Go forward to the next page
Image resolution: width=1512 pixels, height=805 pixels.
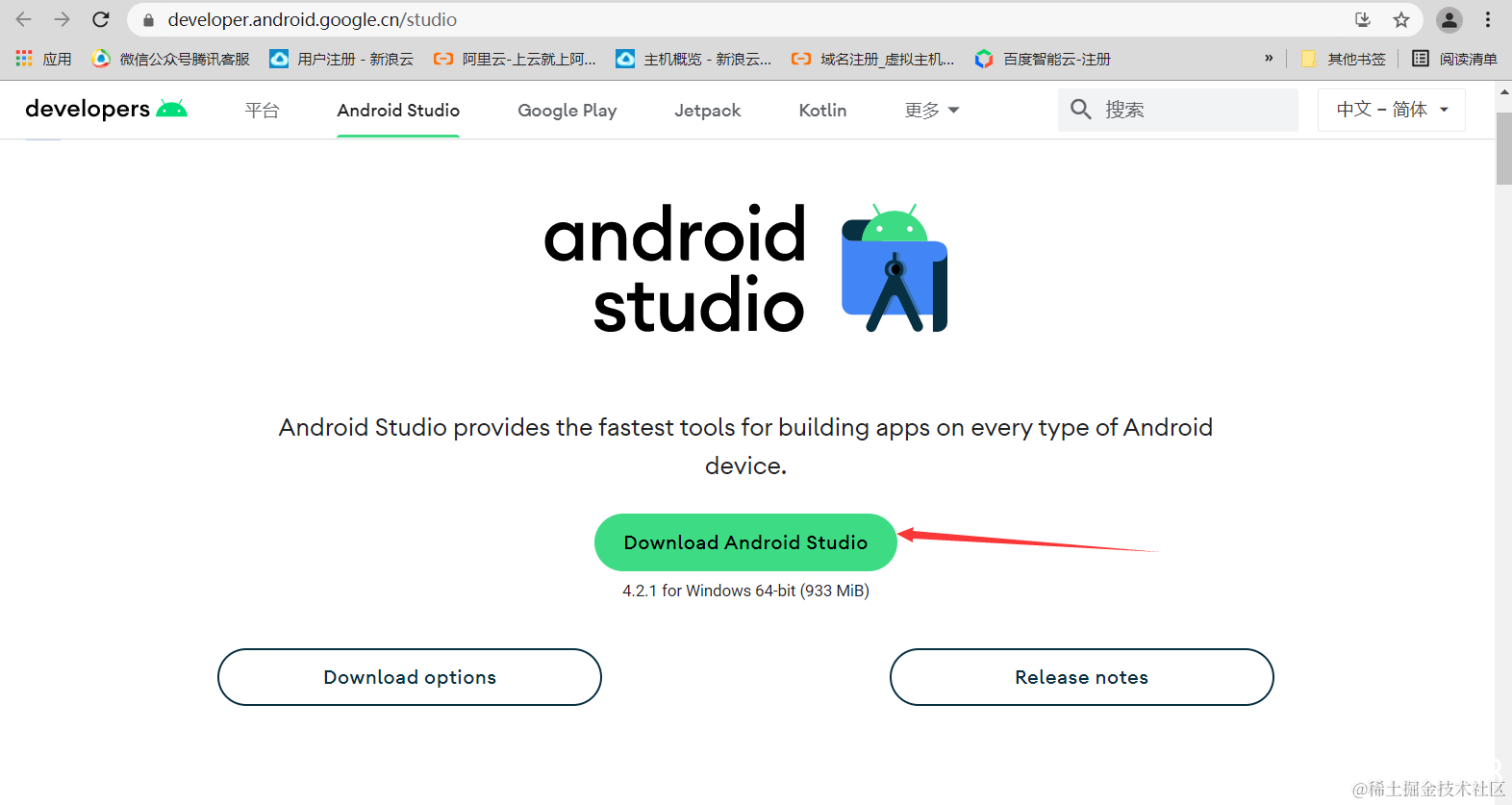tap(63, 19)
